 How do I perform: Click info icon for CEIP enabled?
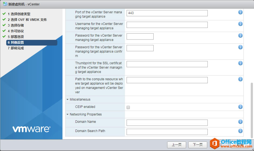[x=240, y=107]
